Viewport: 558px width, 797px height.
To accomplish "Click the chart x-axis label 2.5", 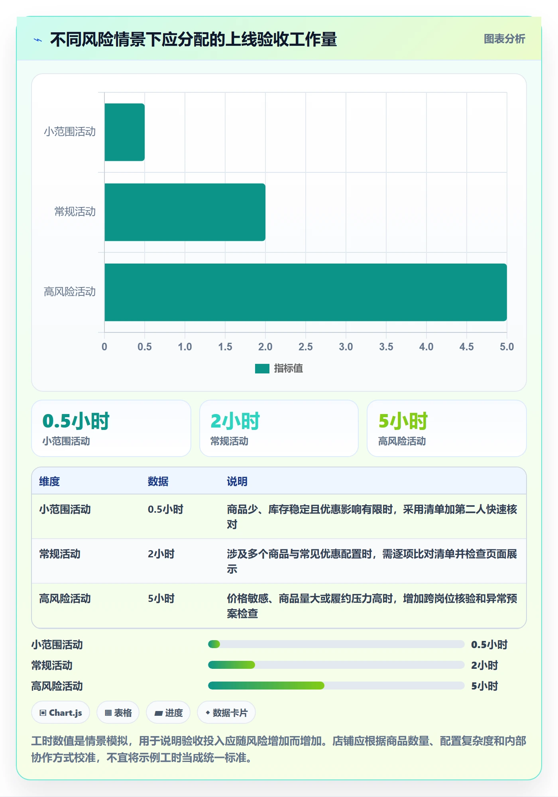I will pos(306,347).
